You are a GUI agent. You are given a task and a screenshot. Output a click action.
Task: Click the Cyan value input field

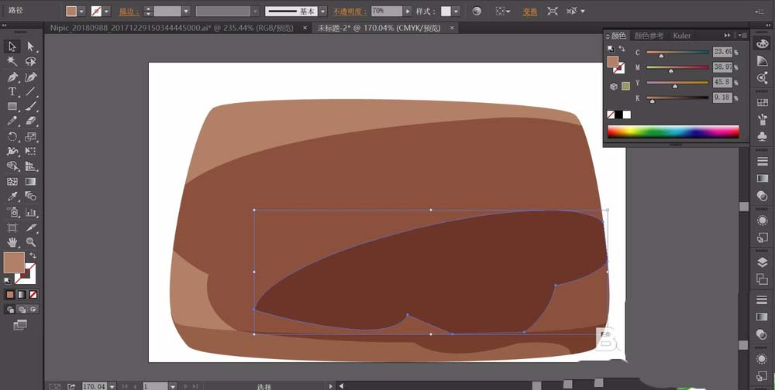[722, 52]
